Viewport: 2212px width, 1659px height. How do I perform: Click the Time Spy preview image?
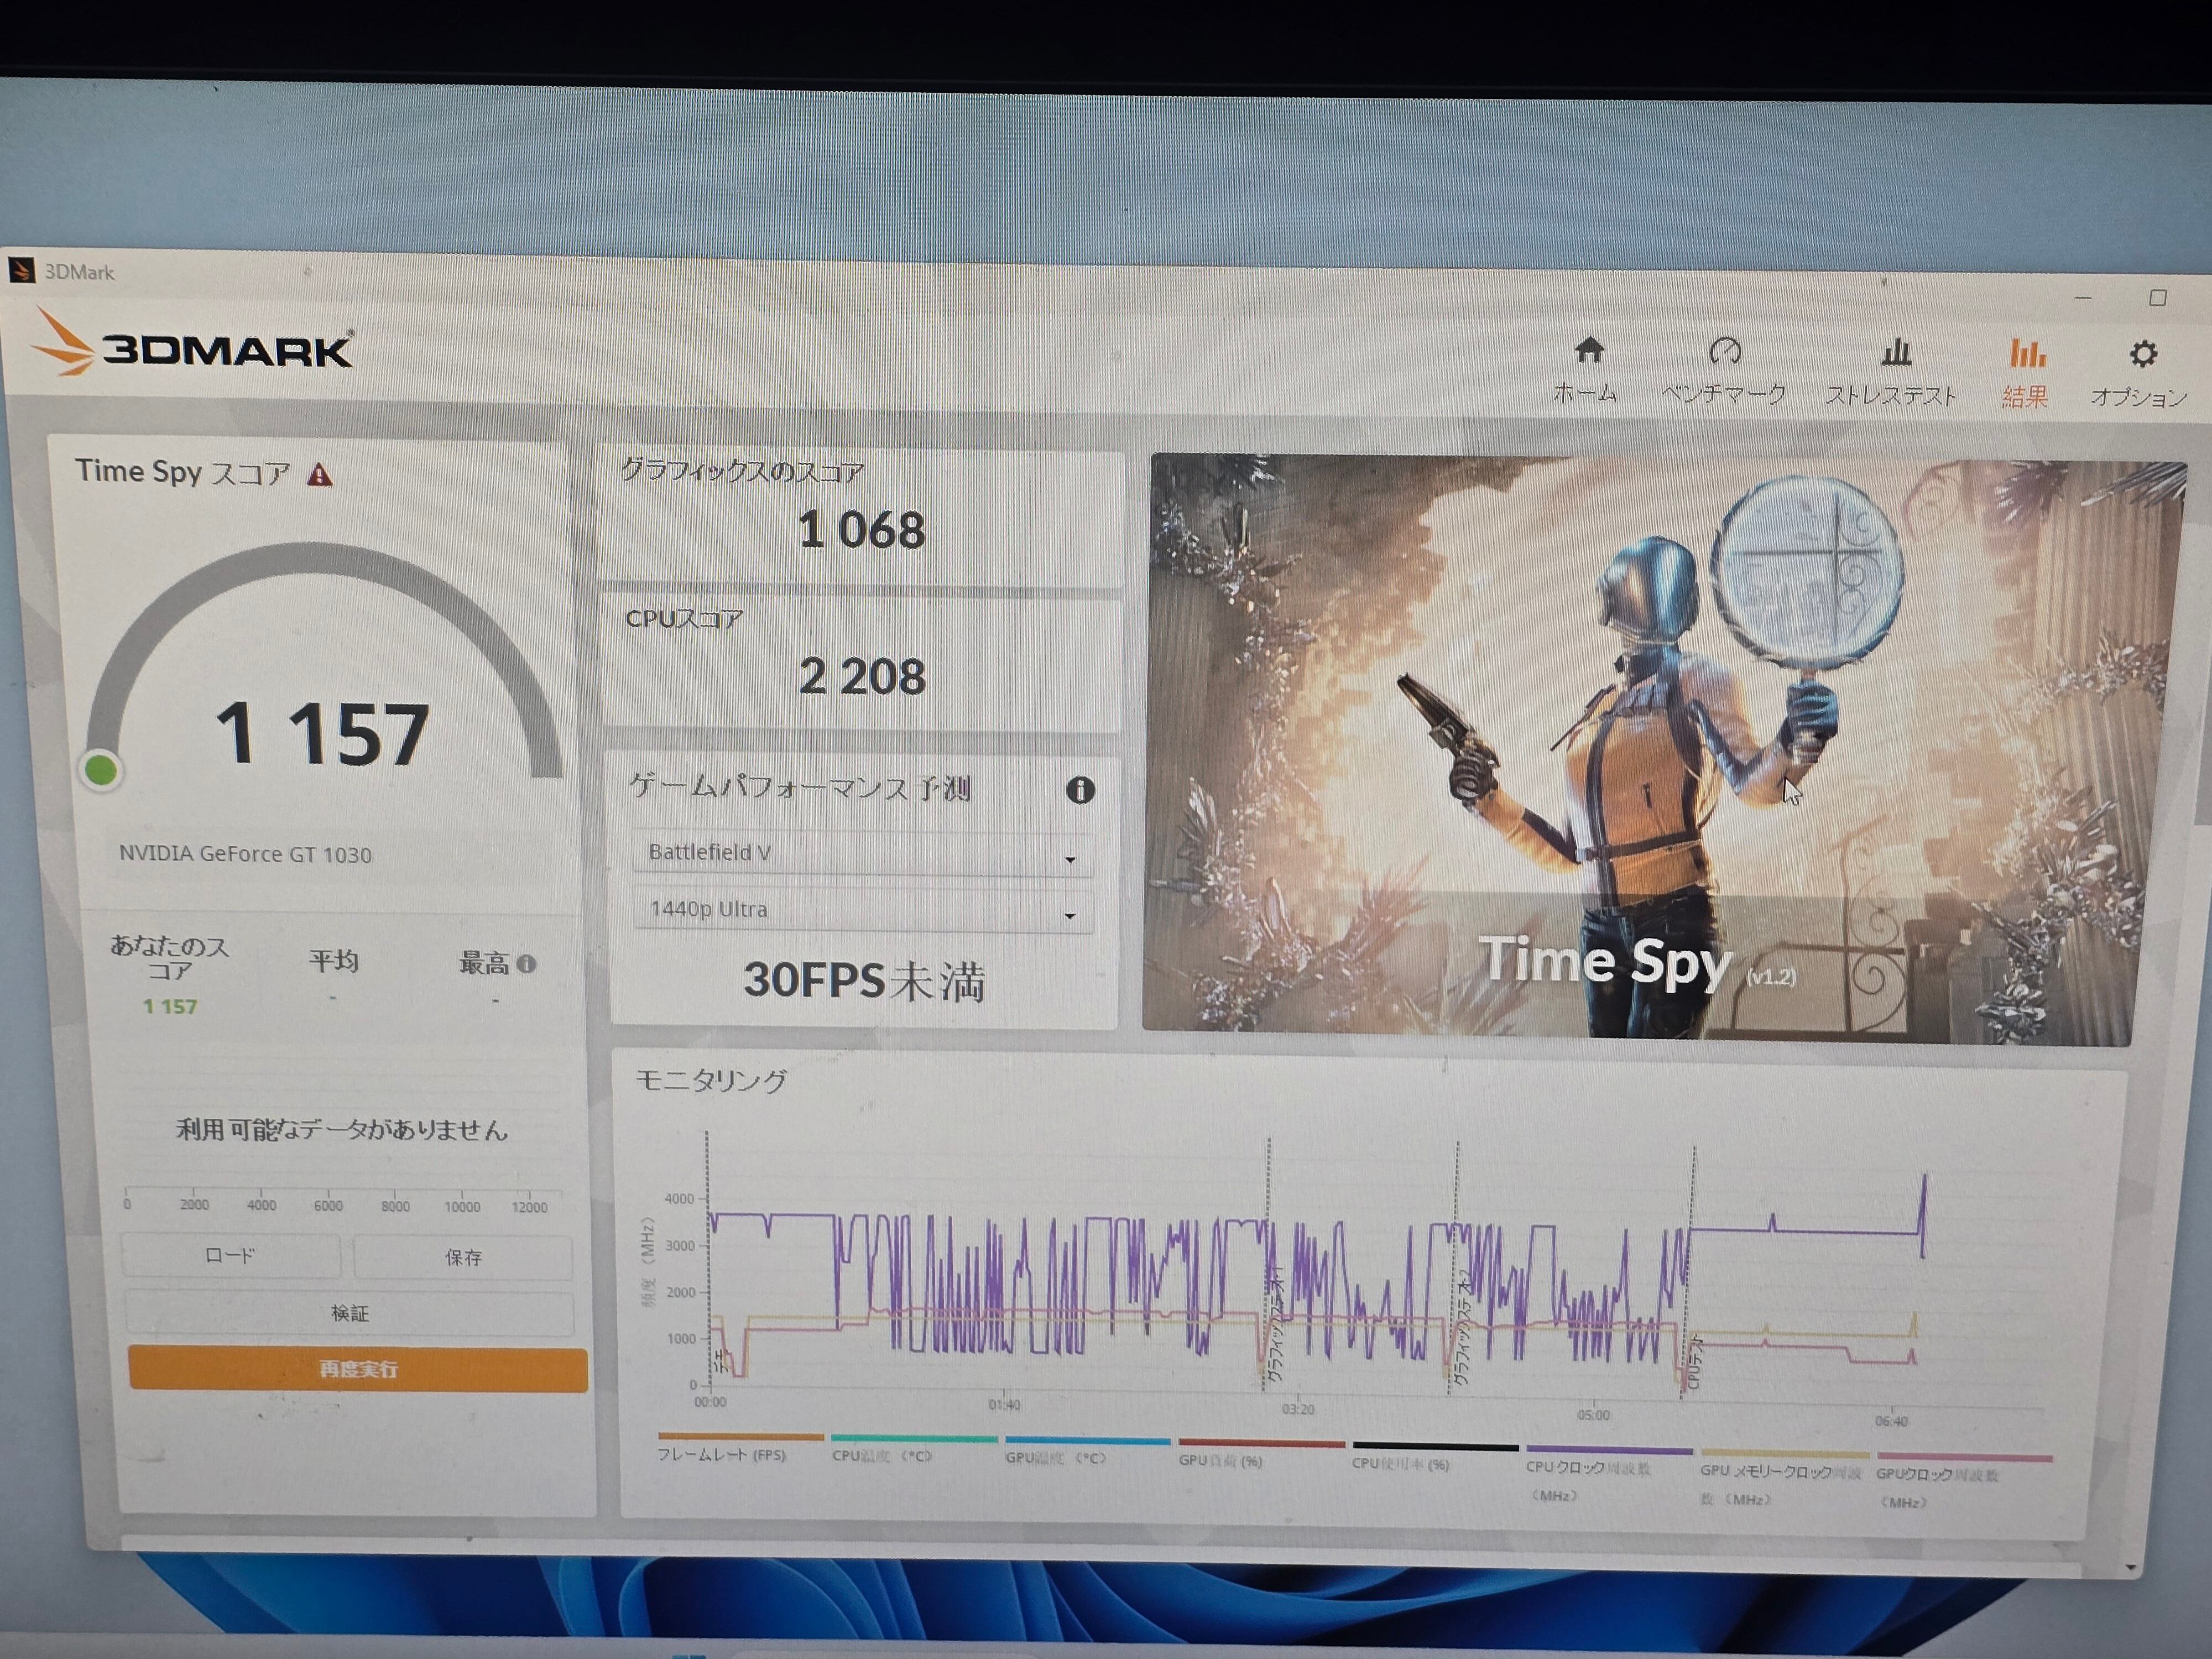(1640, 750)
